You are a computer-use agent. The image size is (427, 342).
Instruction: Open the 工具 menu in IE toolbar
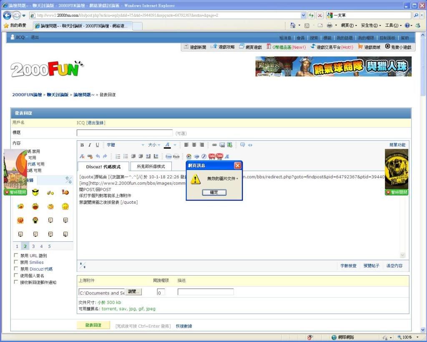point(393,25)
